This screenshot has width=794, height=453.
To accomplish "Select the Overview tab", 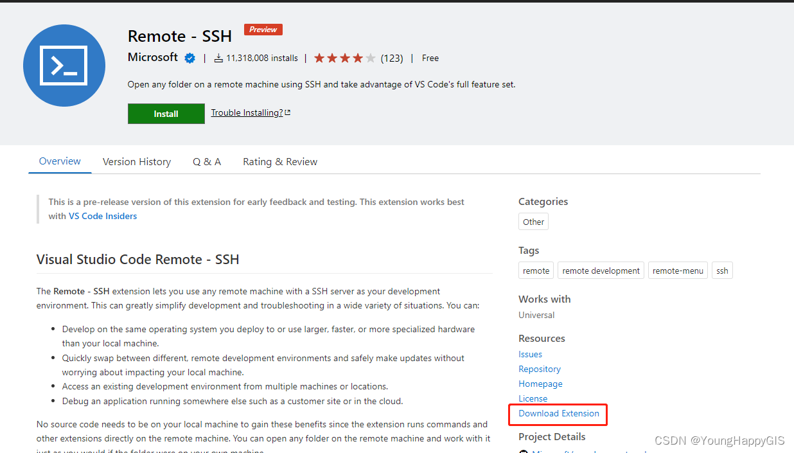I will coord(60,161).
